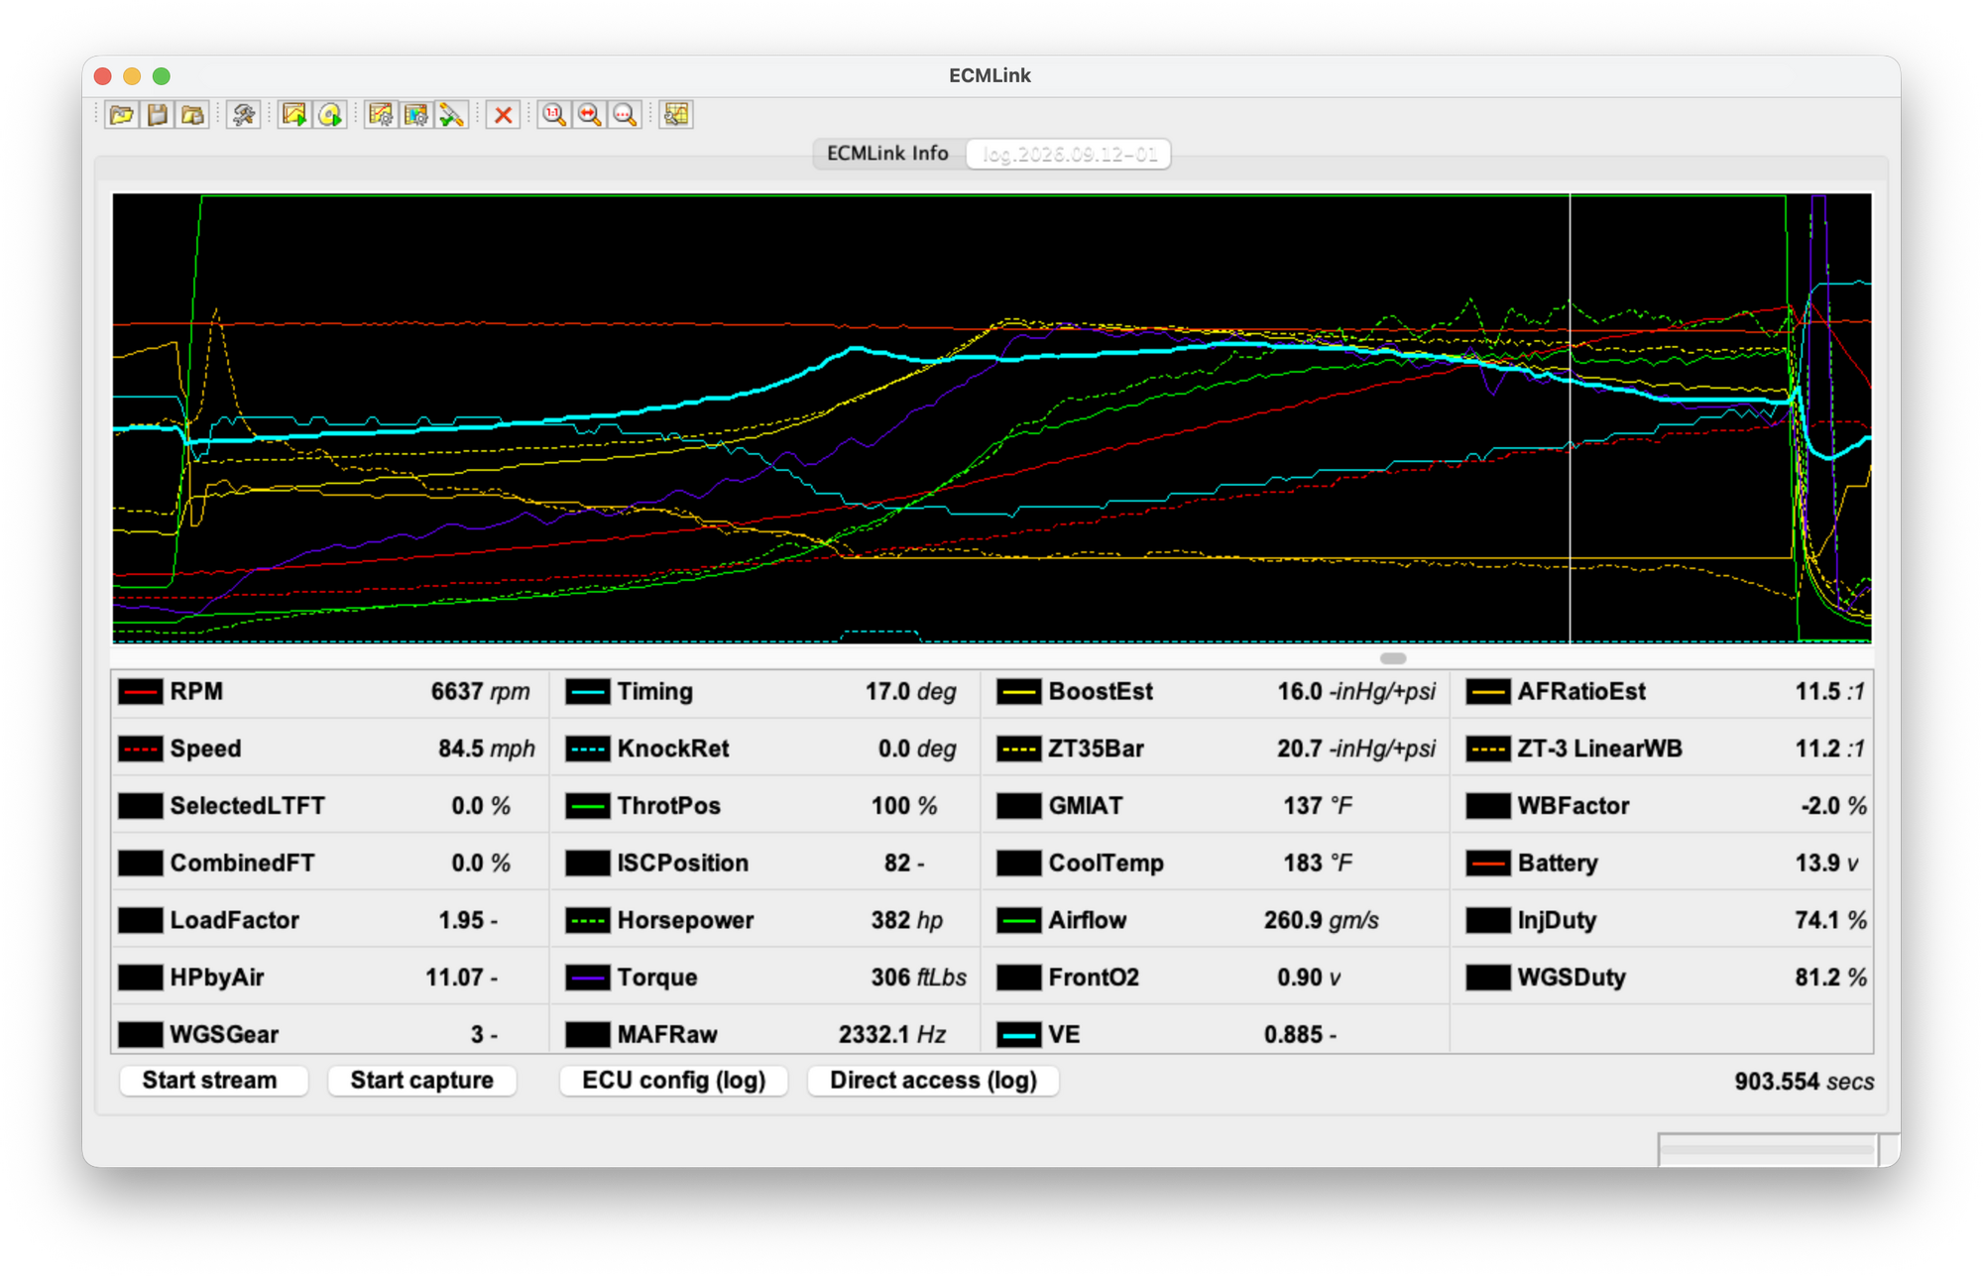Click the dotted zoom magnifier icon
The image size is (1983, 1276).
point(625,115)
